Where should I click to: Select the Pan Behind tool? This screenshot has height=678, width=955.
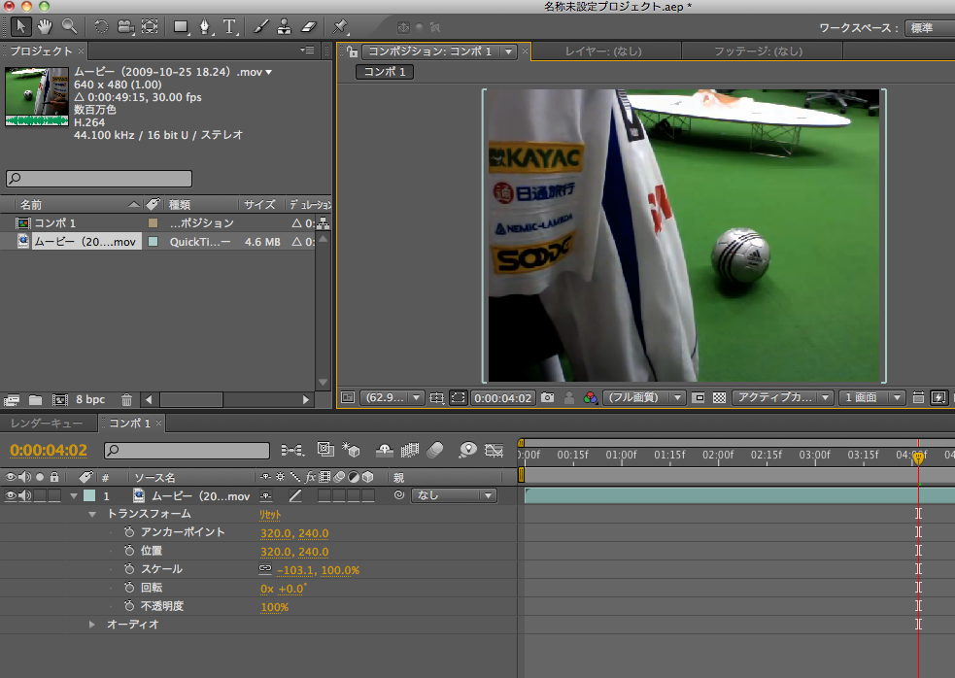(x=150, y=27)
